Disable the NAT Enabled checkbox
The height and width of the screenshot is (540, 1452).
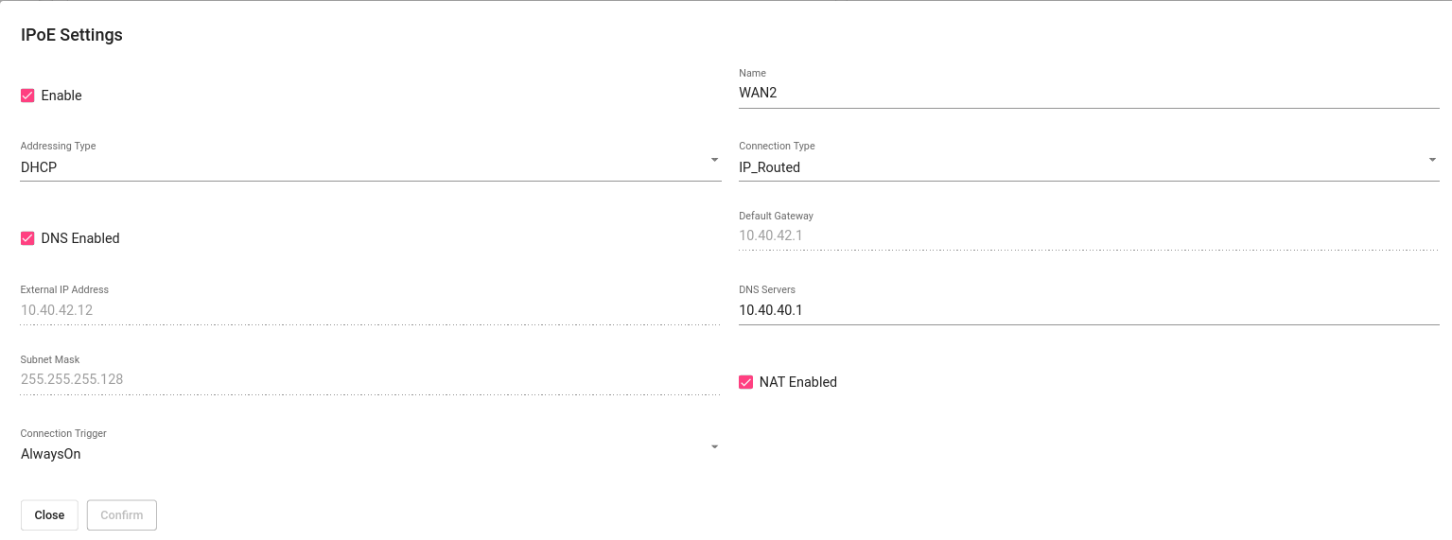tap(746, 382)
